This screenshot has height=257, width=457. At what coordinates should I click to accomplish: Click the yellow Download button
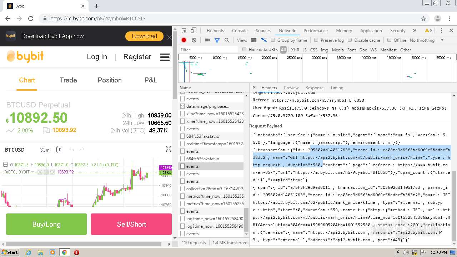click(145, 36)
